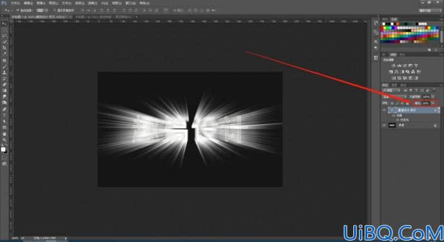Switch to the Channels tab
The width and height of the screenshot is (444, 242).
[x=394, y=85]
